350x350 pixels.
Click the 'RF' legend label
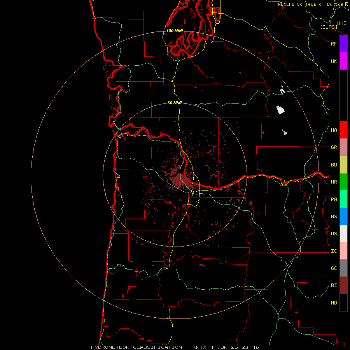(334, 44)
